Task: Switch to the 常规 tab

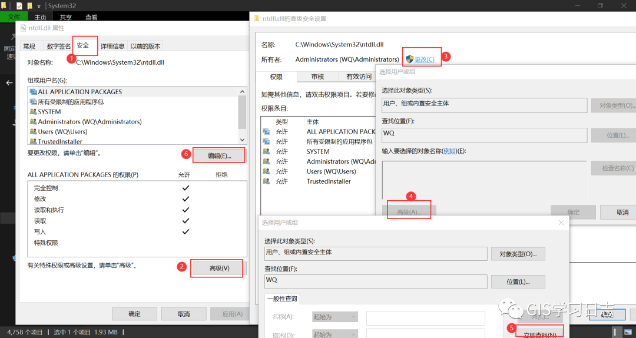Action: 29,46
